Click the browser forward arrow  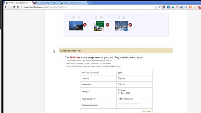[10, 7]
